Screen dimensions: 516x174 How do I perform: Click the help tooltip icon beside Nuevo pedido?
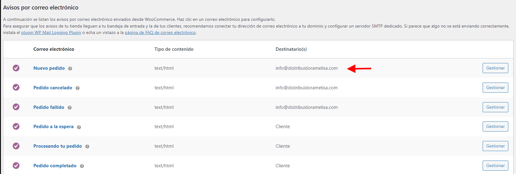pyautogui.click(x=70, y=68)
